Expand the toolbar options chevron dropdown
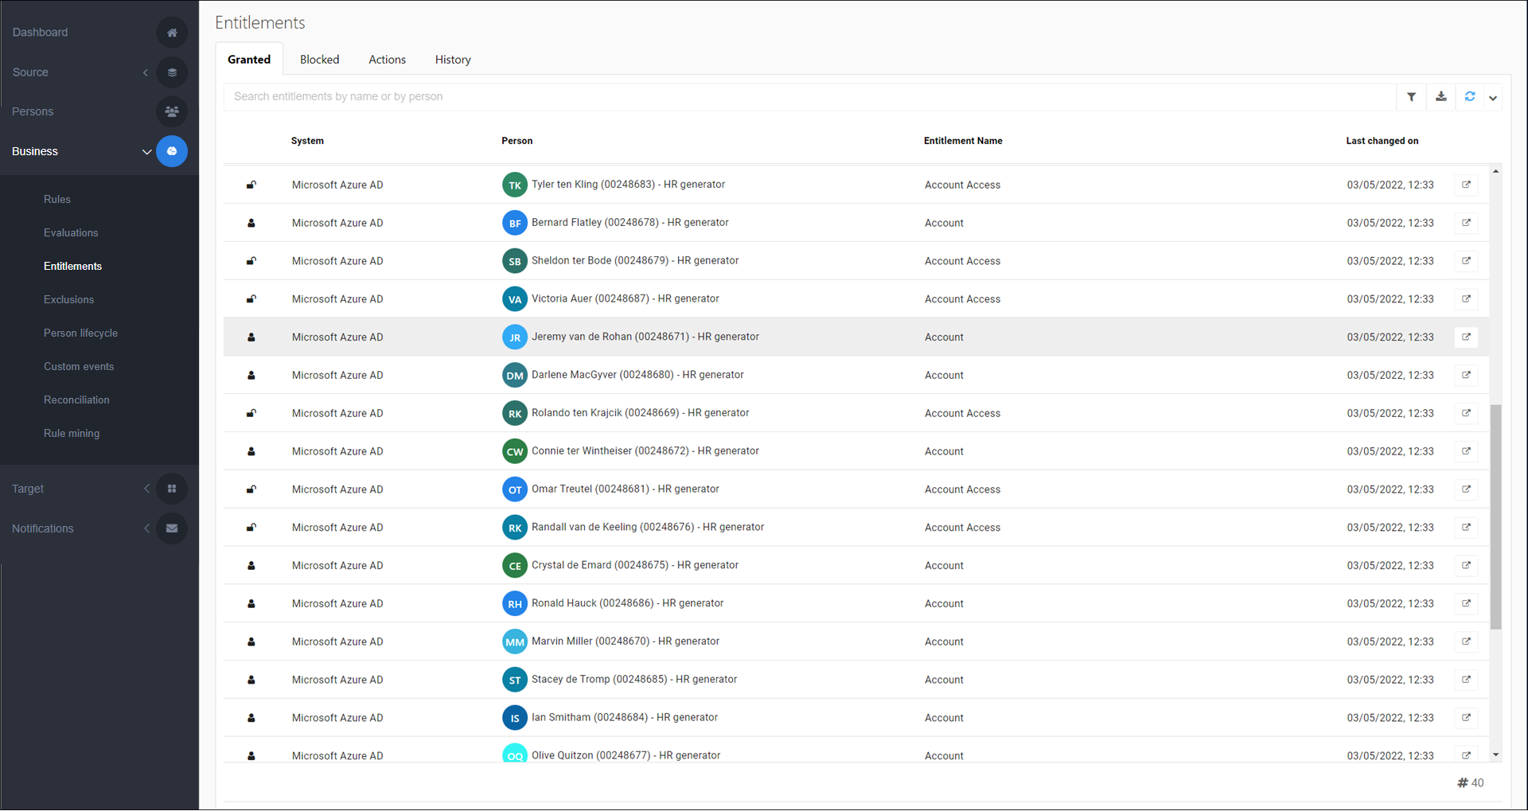 pos(1493,98)
